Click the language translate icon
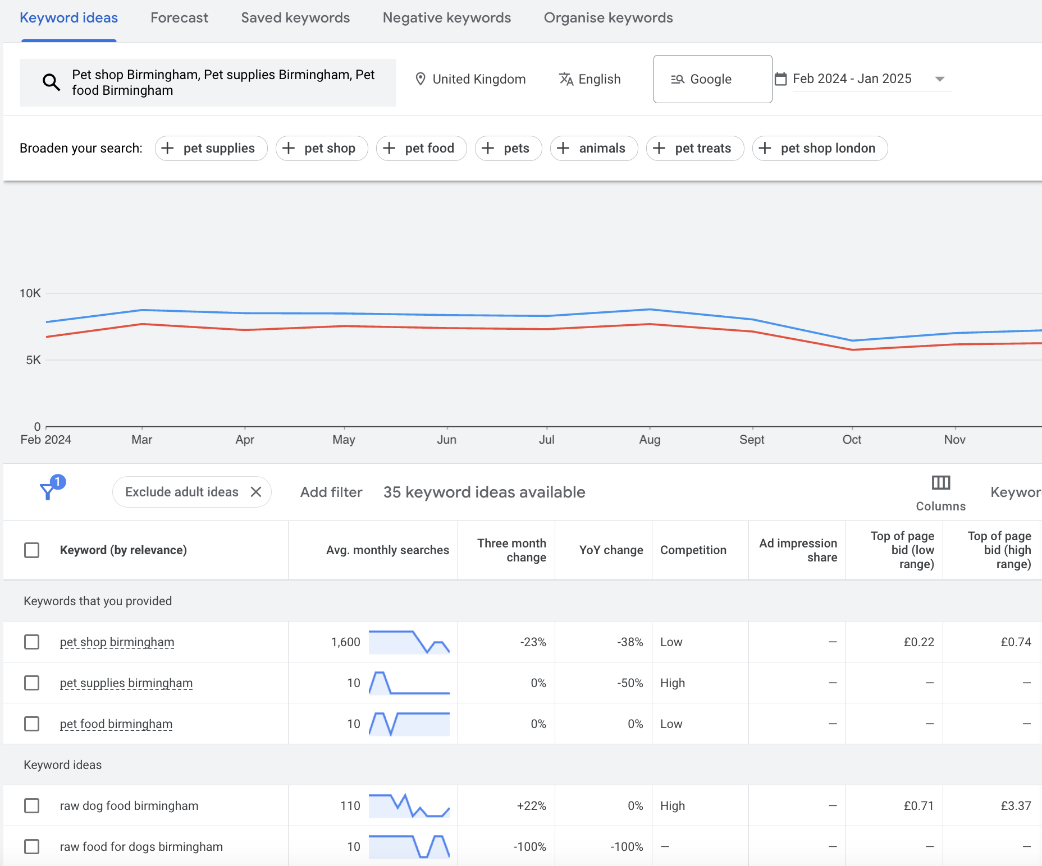The width and height of the screenshot is (1042, 866). pos(565,79)
